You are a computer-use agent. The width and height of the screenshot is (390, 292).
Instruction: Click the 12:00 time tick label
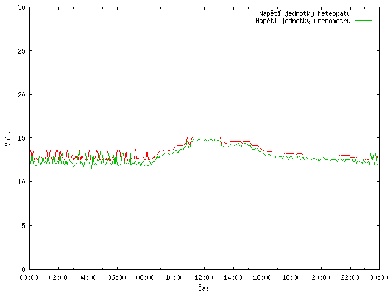204,277
